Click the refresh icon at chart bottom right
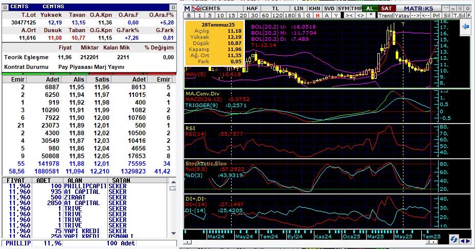 [x=454, y=239]
